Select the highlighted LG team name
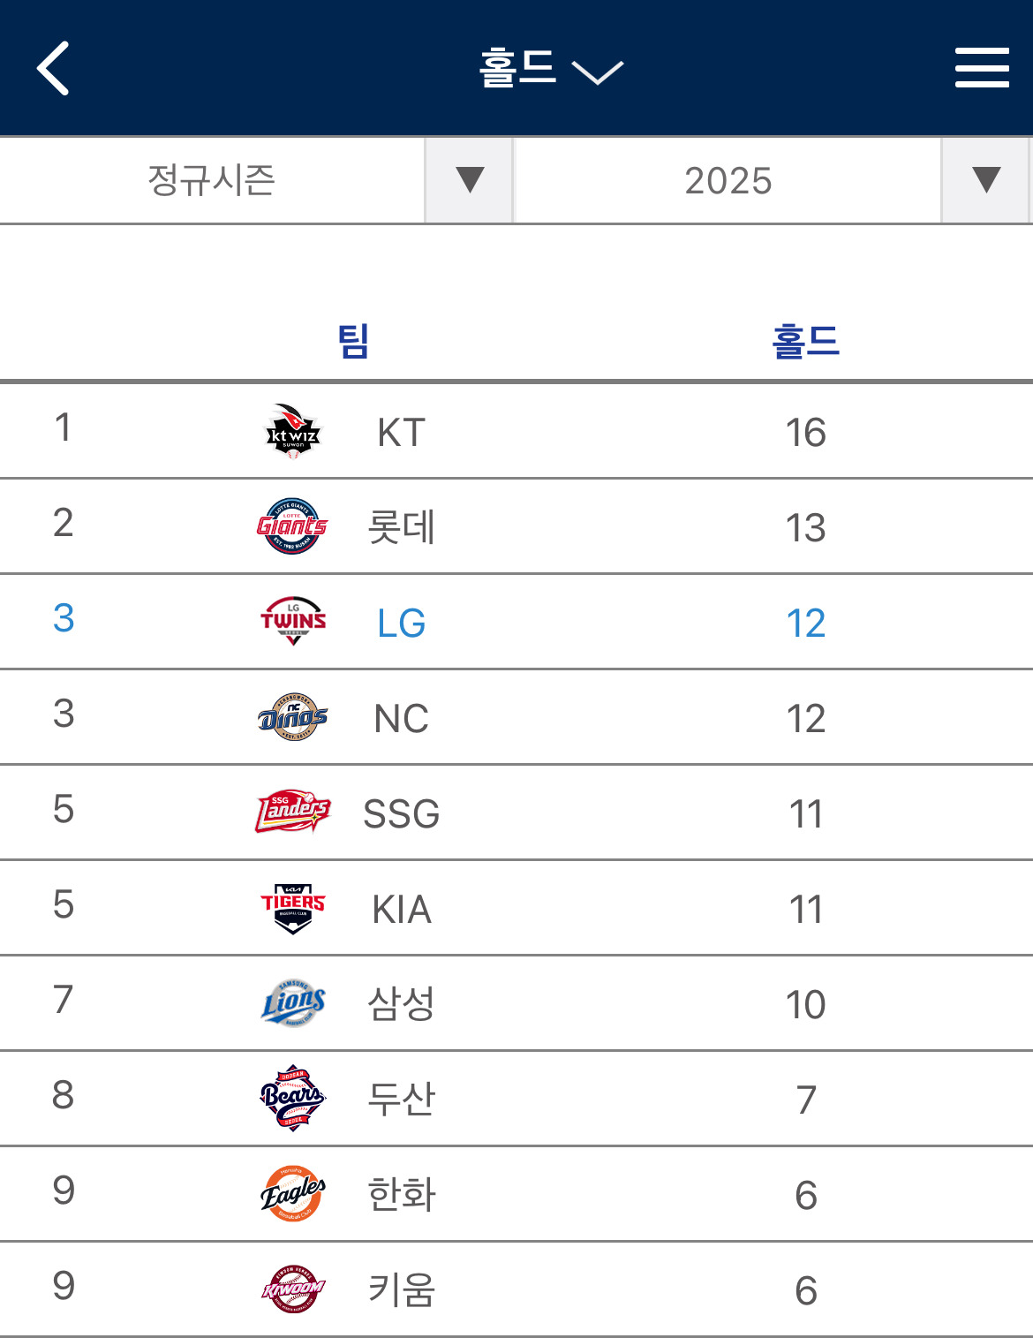 pyautogui.click(x=402, y=624)
